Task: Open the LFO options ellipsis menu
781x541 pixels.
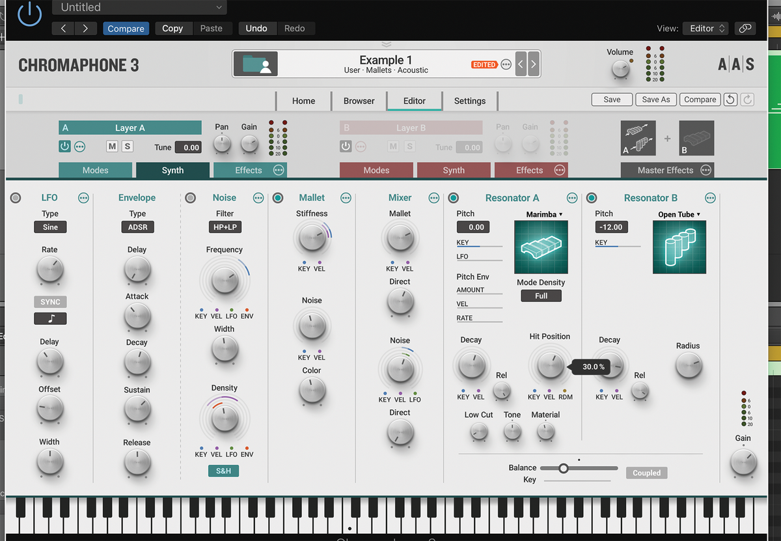Action: 83,198
